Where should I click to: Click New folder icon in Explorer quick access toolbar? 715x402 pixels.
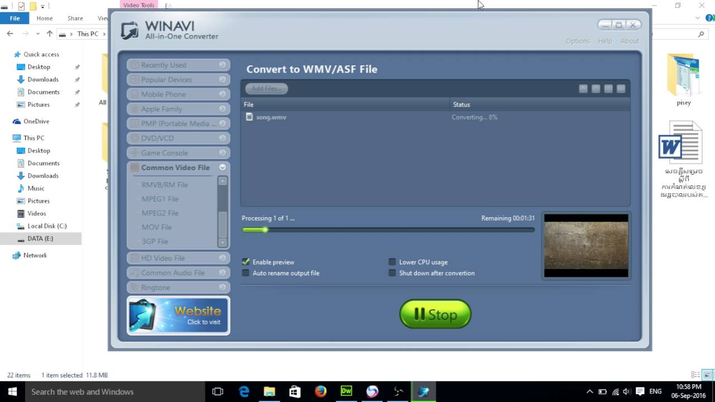[33, 6]
